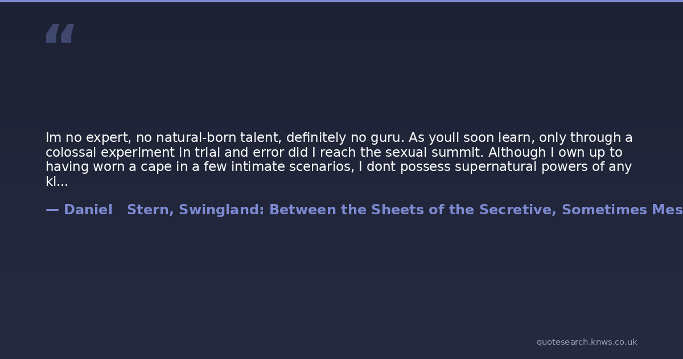Screen dimensions: 683x359
Task: Click the surname Stern in the attribution
Action: [150, 210]
